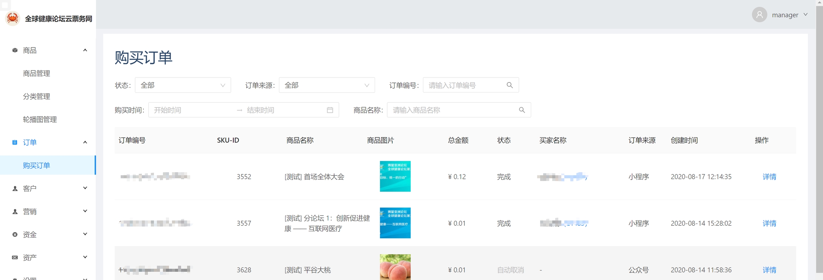Open 详情 for the 平谷大桃 order
The image size is (823, 280).
click(769, 270)
